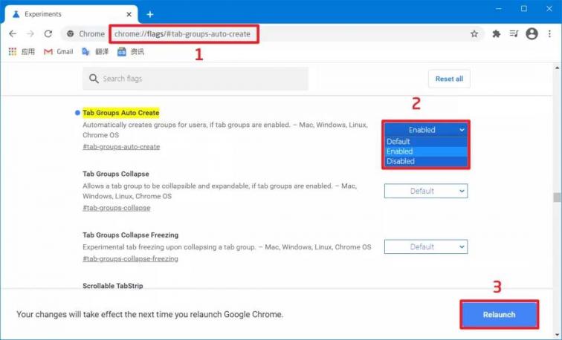
Task: Open the Translate bookmark
Action: pos(95,52)
